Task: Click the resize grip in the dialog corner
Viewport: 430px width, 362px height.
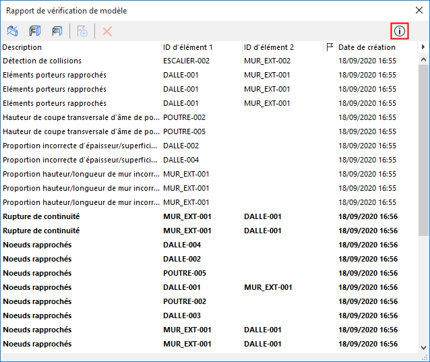Action: coord(425,357)
